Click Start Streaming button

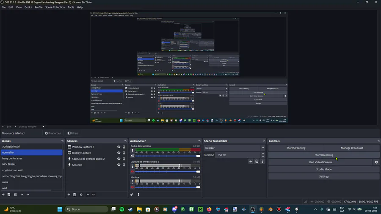[296, 148]
